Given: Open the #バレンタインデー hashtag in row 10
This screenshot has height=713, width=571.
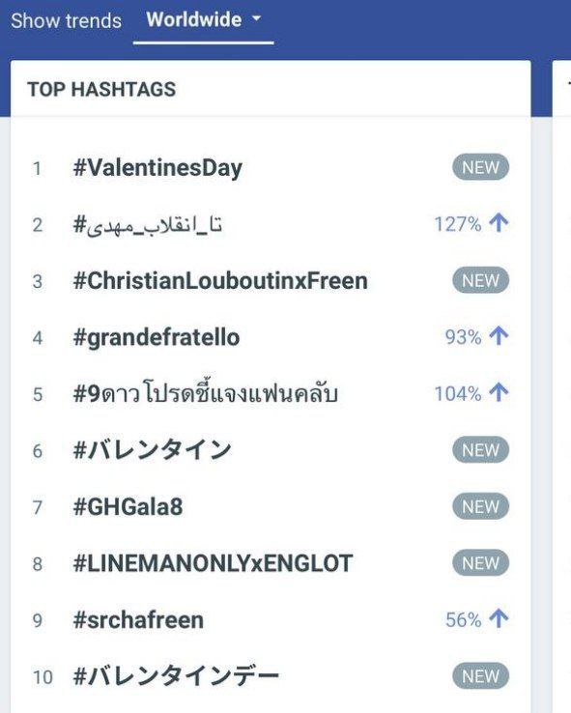Looking at the screenshot, I should click(176, 676).
